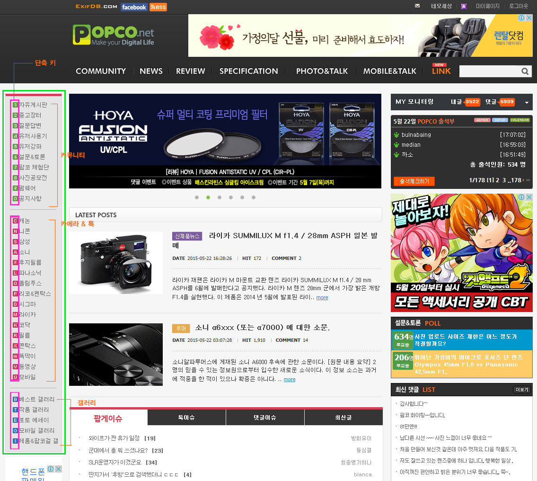Open the 후지필름 sidebar link

[x=30, y=262]
